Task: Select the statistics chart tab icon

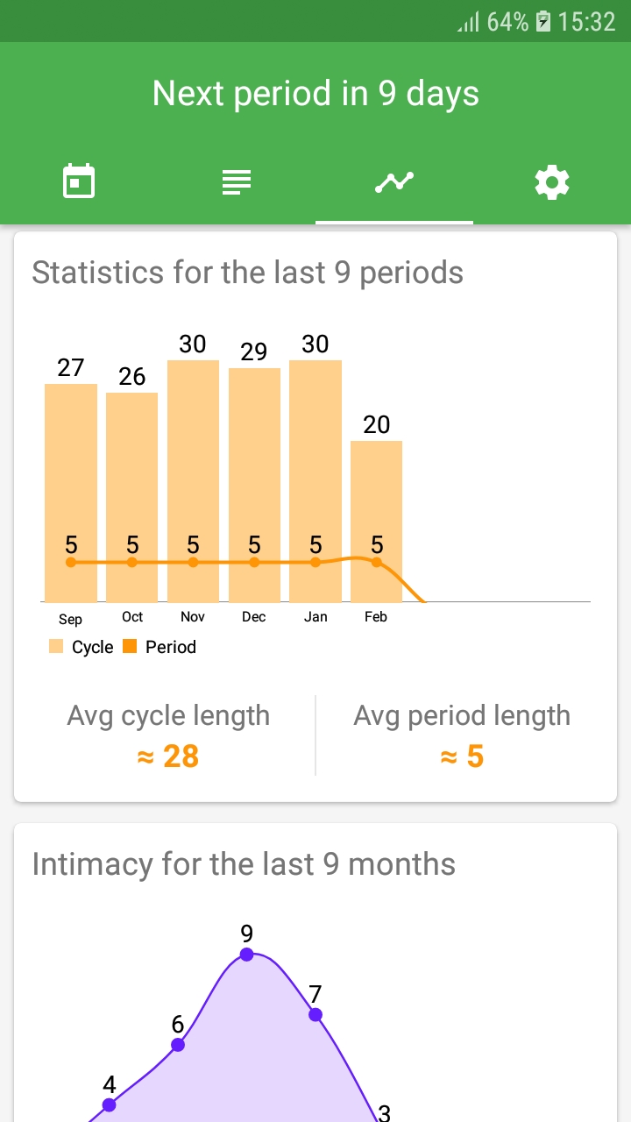Action: pyautogui.click(x=394, y=182)
